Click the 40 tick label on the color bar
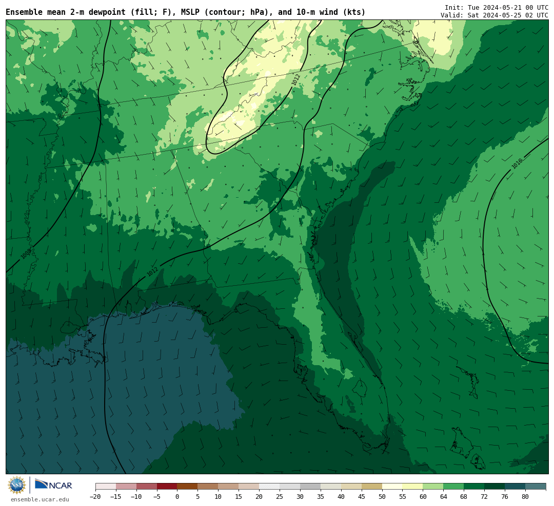554x506 pixels. pos(341,497)
